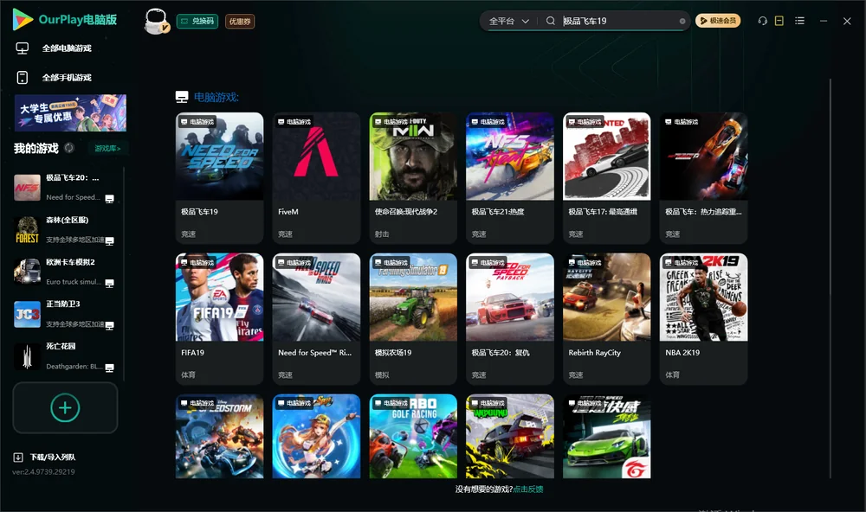Click the results list vertical scrollbar
Image resolution: width=866 pixels, height=512 pixels.
click(x=830, y=278)
